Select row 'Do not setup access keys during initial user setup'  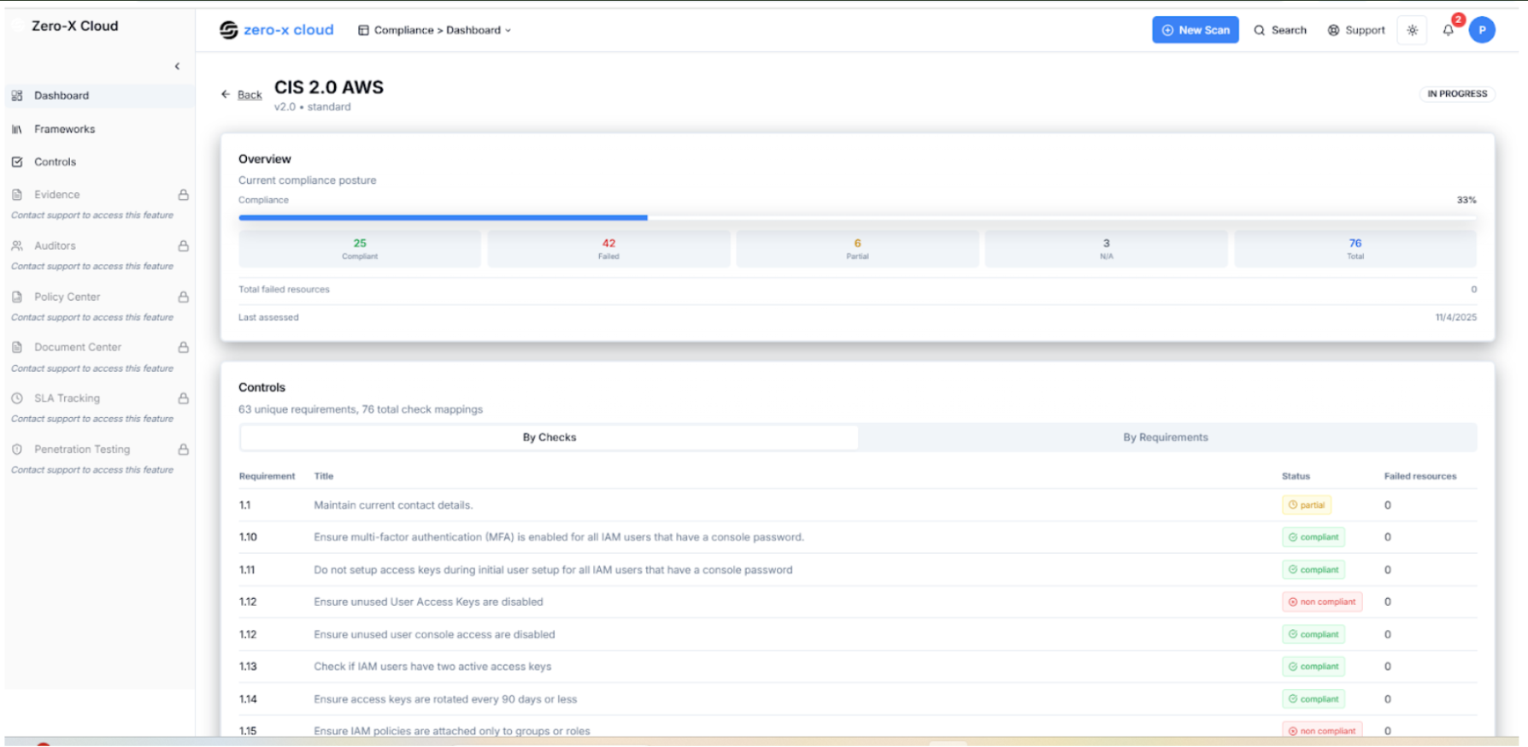coord(857,570)
